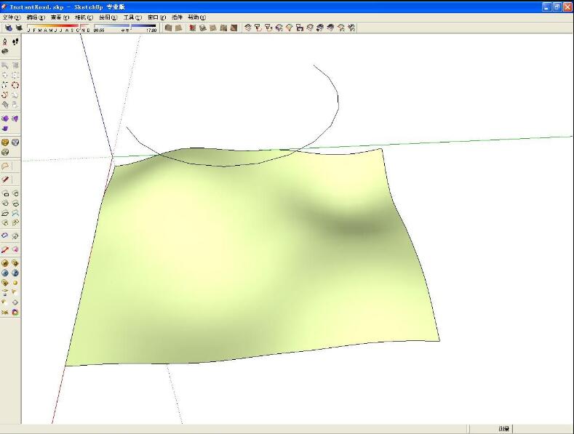Choose the Look Around eye icon

point(5,52)
